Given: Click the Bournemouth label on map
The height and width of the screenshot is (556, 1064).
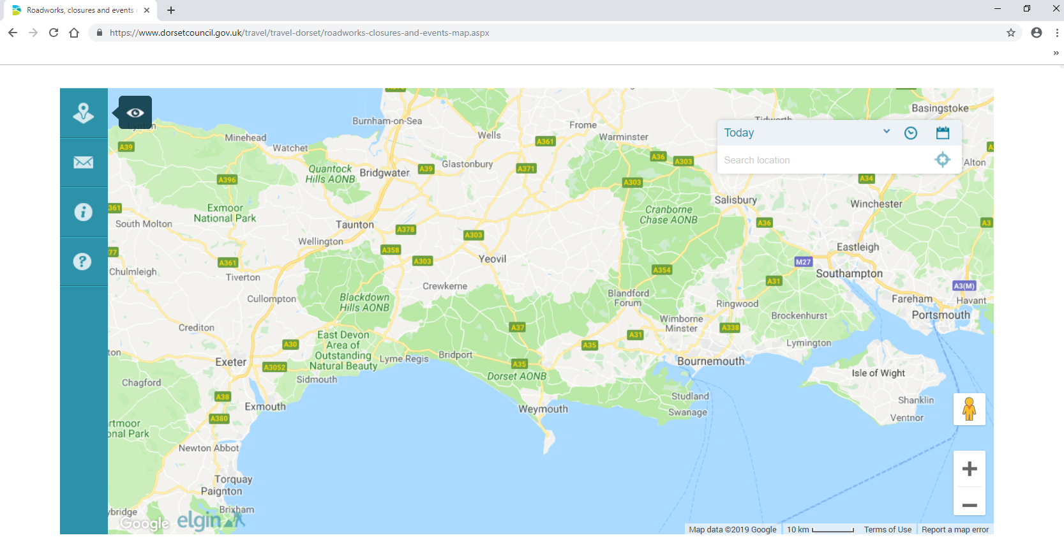Looking at the screenshot, I should (x=711, y=361).
